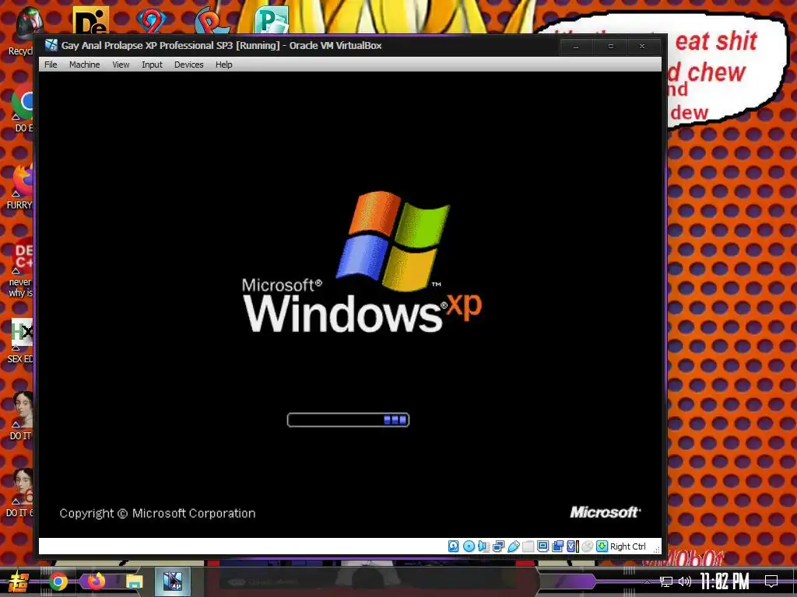Screen dimensions: 797x597
Task: Click the shared folders status icon
Action: point(528,546)
